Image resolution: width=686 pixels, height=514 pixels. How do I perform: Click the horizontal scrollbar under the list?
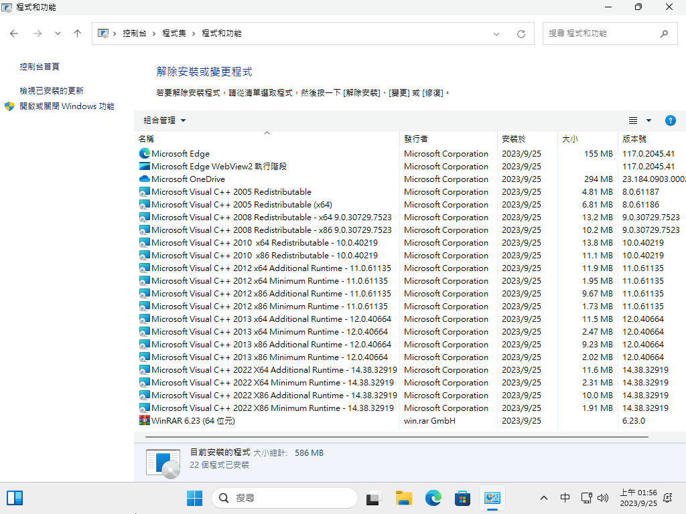click(397, 436)
